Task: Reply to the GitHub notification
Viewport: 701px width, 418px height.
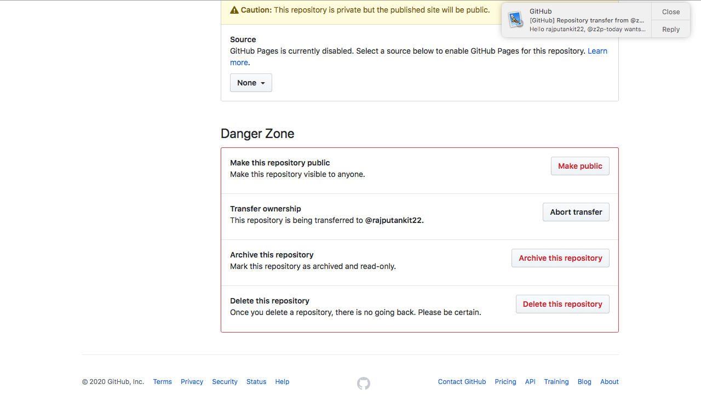Action: [671, 30]
